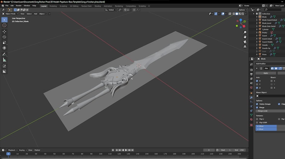Toggle the Merge option checkbox
The width and height of the screenshot is (285, 159).
pos(257,108)
